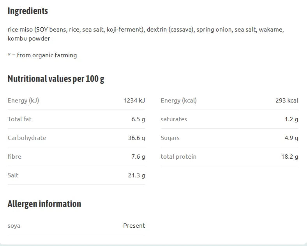
Task: Select the Energy (kJ) row label
Action: tap(23, 101)
